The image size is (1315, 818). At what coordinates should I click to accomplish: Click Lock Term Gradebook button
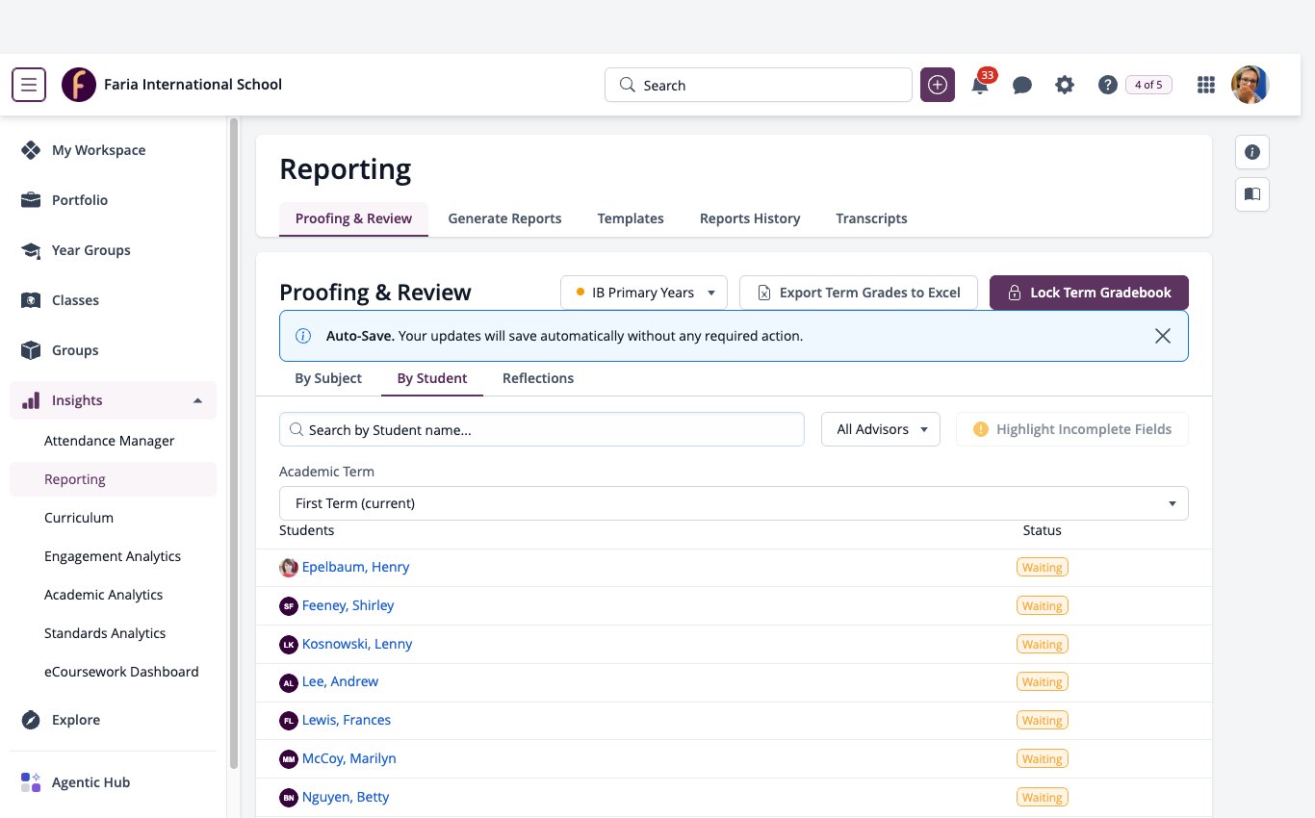point(1089,293)
